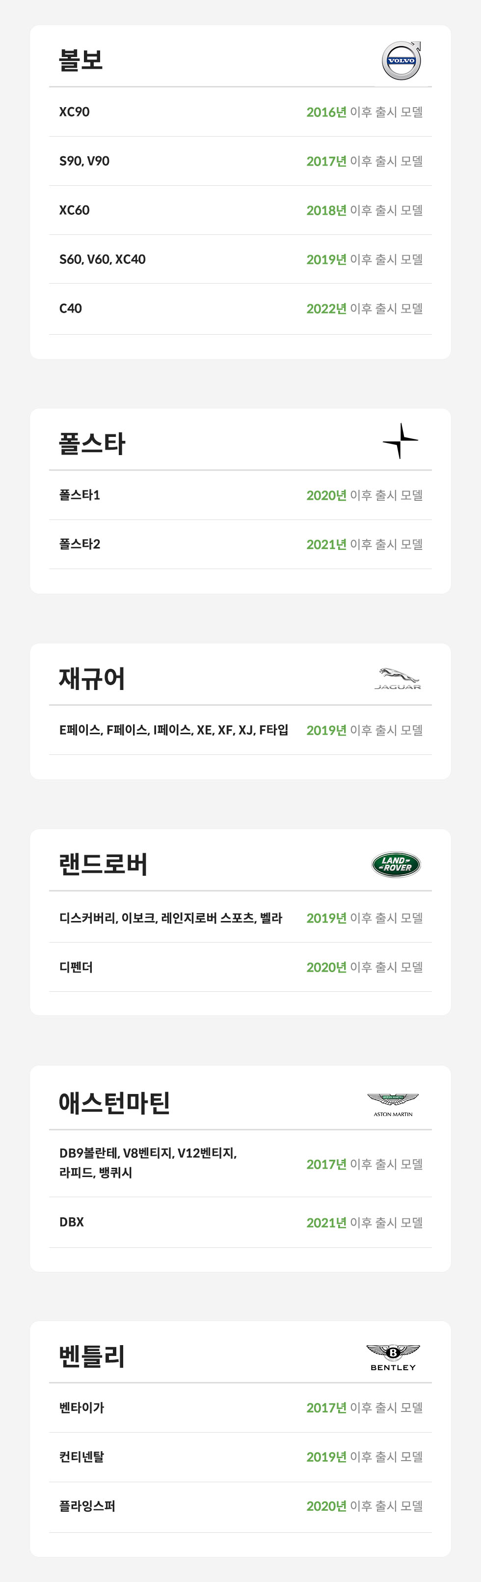Click the C40 model name
The width and height of the screenshot is (481, 1582).
point(71,308)
